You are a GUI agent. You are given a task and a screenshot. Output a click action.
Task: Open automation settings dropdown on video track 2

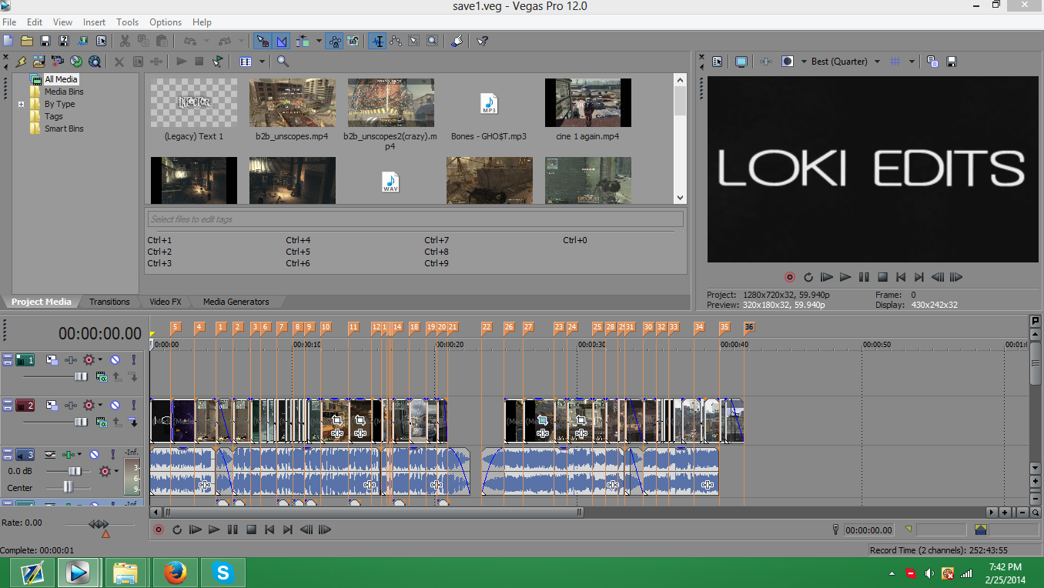(100, 405)
